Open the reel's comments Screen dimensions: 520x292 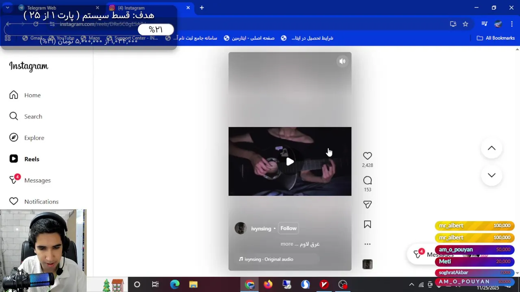(x=367, y=180)
